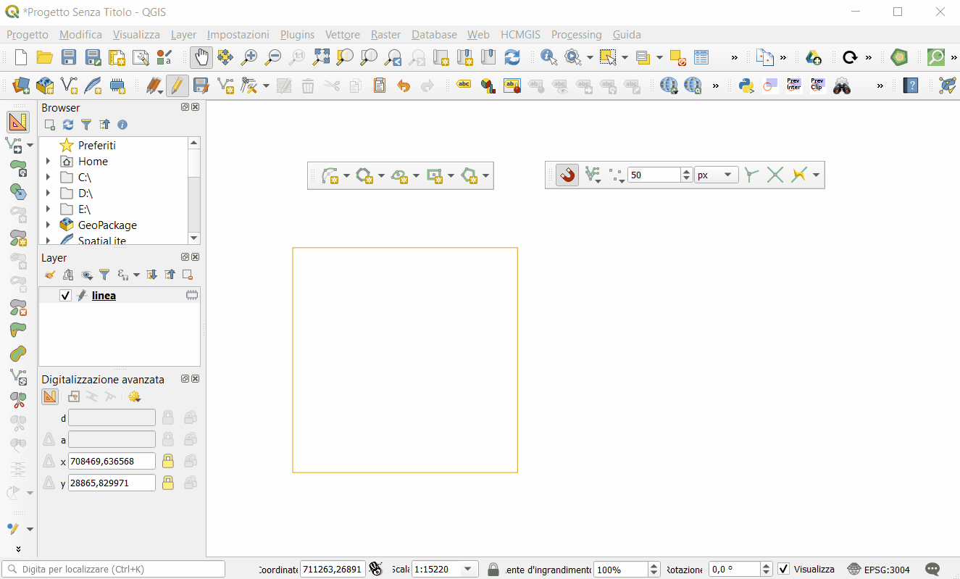Toggle the Visualizza render checkbox
This screenshot has height=579, width=960.
[x=783, y=570]
